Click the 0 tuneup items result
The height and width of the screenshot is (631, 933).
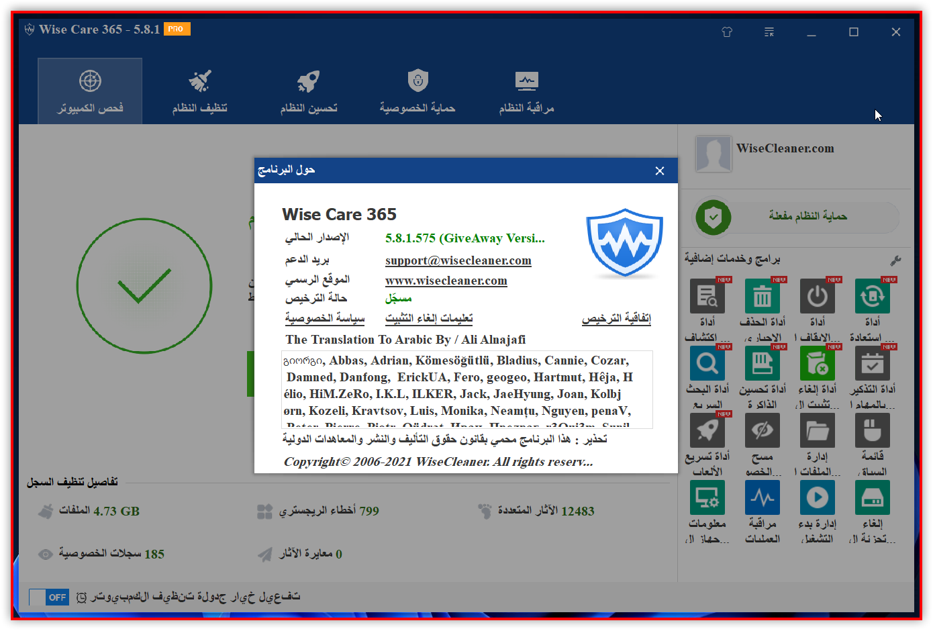click(311, 554)
